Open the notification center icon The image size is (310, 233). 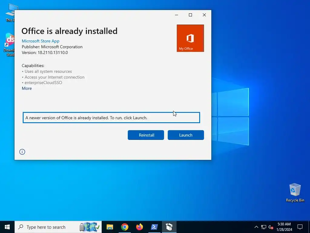pyautogui.click(x=300, y=227)
